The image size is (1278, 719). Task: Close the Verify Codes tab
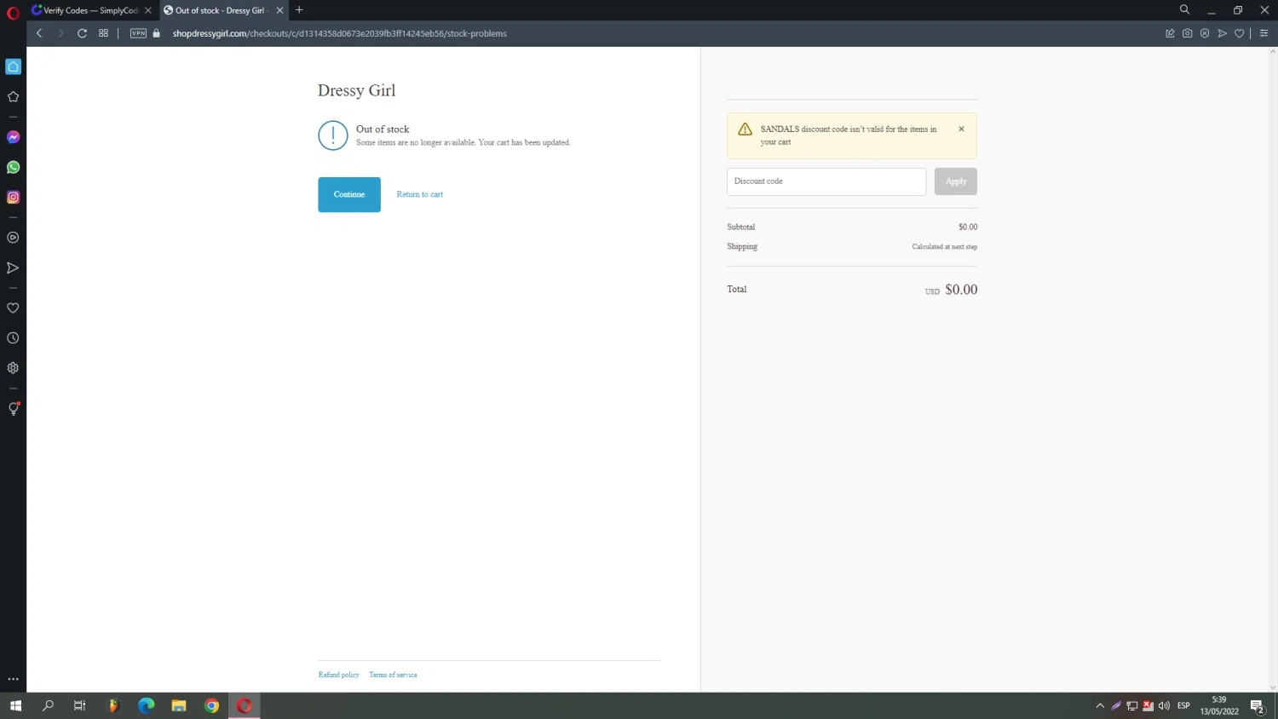(148, 10)
